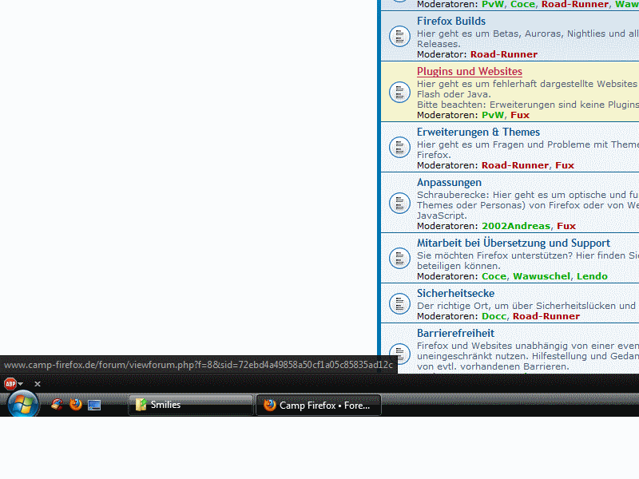Click 'Bitte beachten: Erweiterungen' note text
The image size is (639, 479).
pos(528,105)
